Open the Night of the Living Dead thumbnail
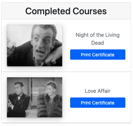This screenshot has width=133, height=126. (x=34, y=45)
